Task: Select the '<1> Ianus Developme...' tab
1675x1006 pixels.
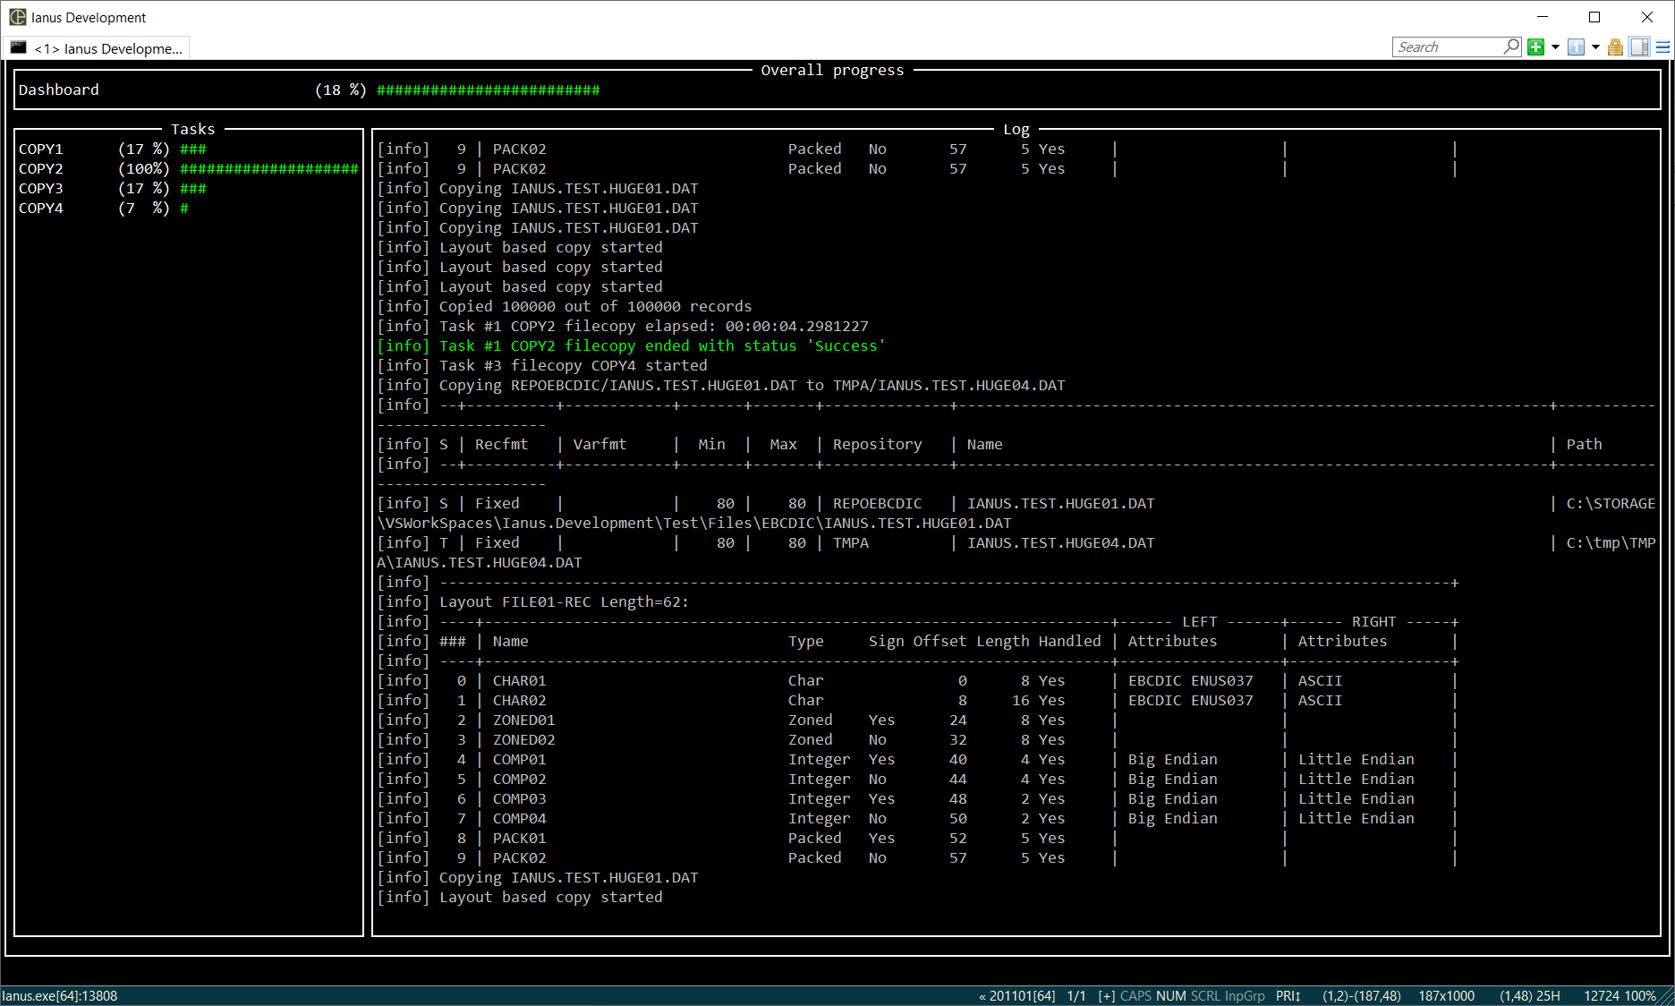Action: (97, 48)
